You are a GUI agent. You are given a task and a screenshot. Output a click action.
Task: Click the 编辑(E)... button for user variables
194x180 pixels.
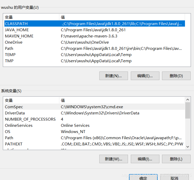point(145,76)
